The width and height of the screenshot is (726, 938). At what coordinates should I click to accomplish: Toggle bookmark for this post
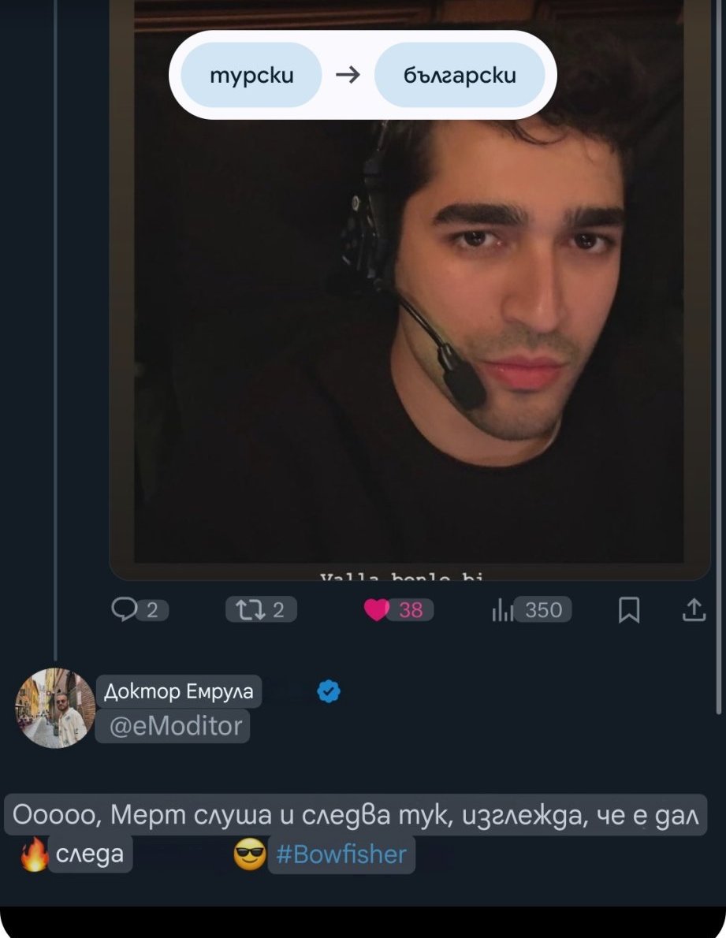(x=628, y=609)
